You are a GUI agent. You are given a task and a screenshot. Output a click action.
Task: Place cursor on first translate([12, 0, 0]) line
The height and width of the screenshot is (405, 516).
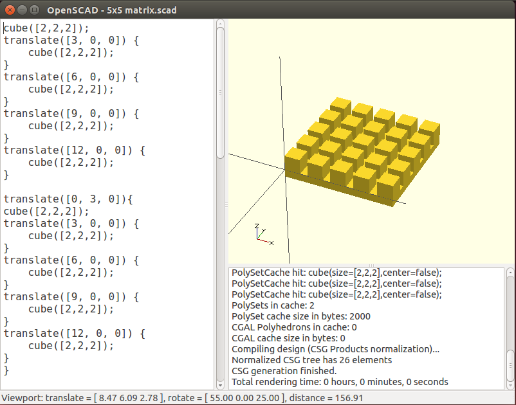click(75, 150)
